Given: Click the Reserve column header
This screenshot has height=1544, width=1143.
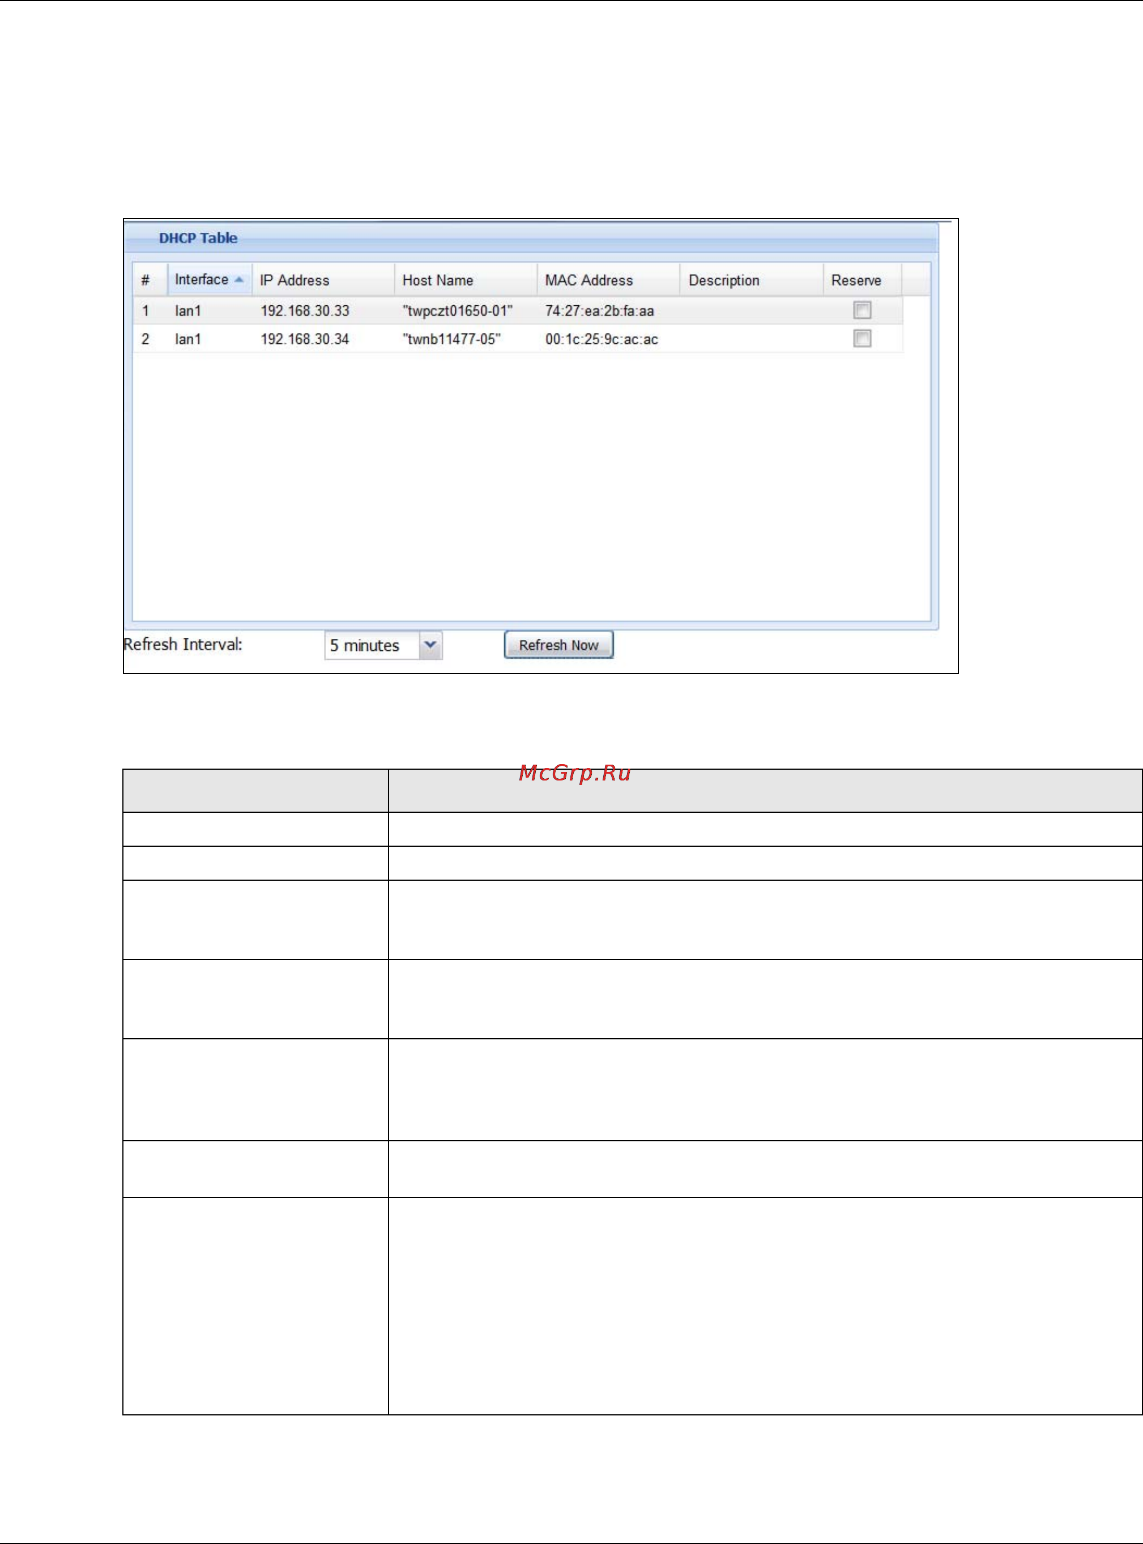Looking at the screenshot, I should [862, 280].
